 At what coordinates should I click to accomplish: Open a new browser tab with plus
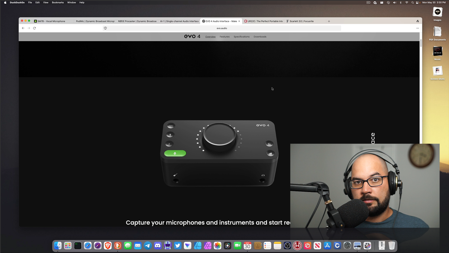point(329,21)
